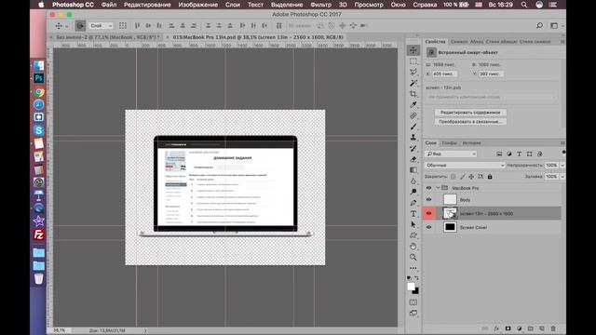The image size is (596, 335).
Task: Open the Файл menu
Action: coord(109,5)
